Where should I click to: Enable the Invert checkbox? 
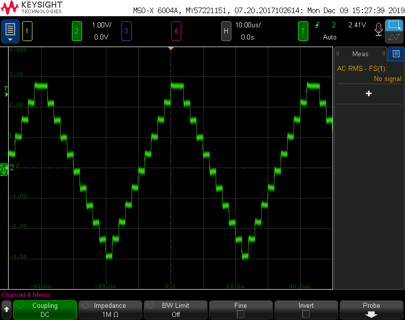(306, 314)
